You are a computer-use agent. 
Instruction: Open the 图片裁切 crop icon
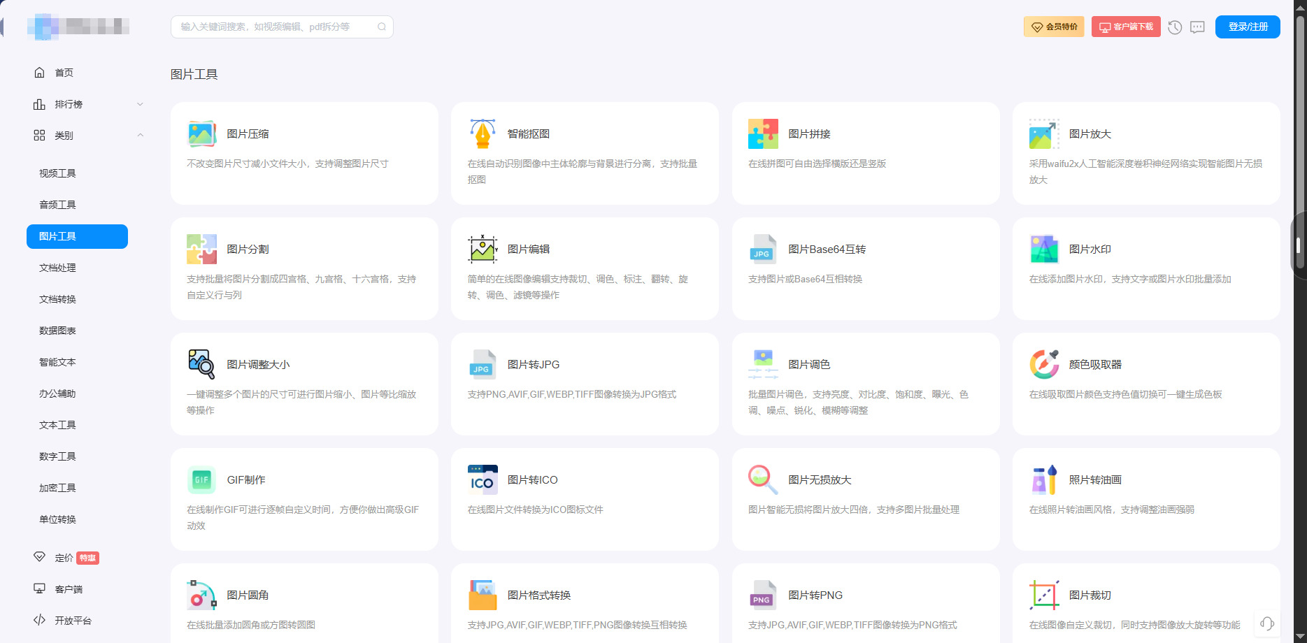(1044, 595)
